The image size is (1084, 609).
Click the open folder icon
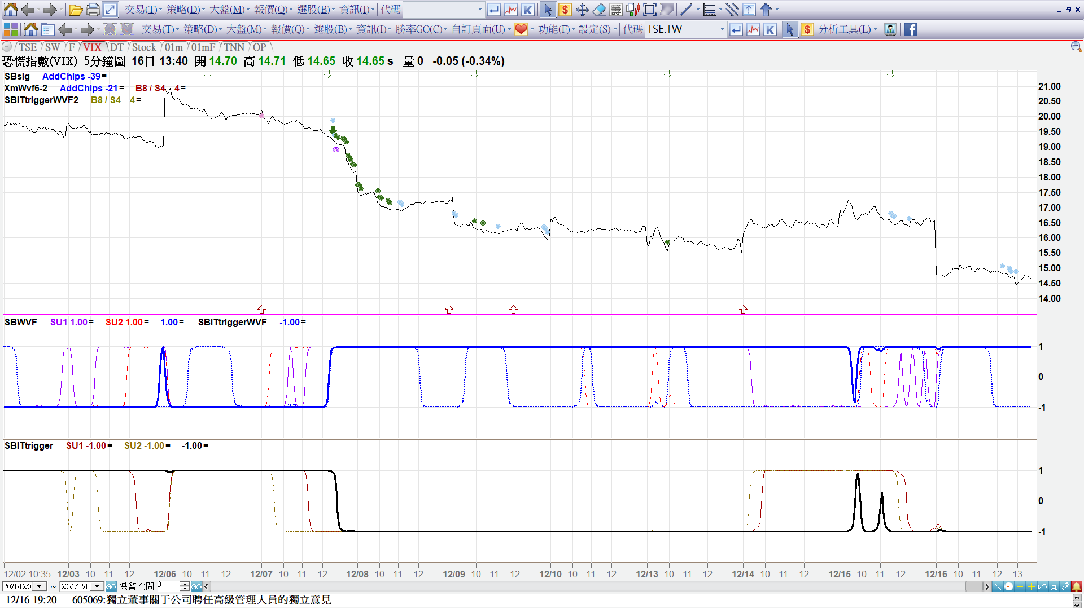(76, 10)
